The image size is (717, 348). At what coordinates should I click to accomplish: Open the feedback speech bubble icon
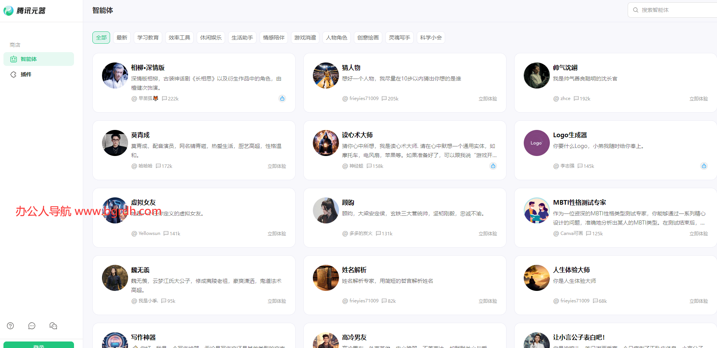pos(32,325)
